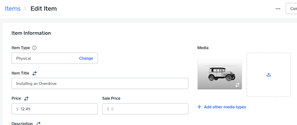Open the more options ellipsis menu

pos(278,9)
